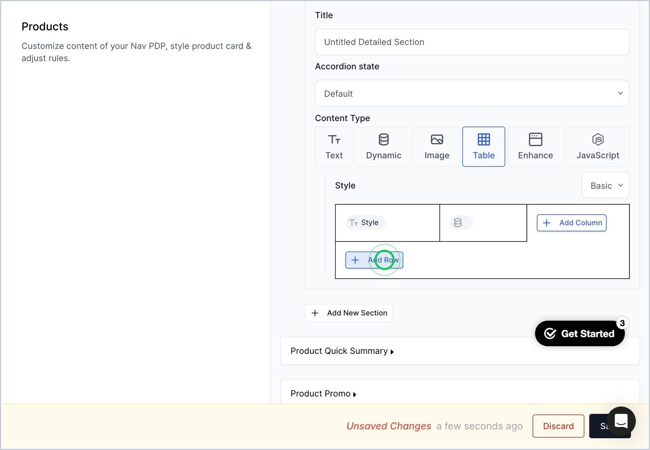Open the Basic style dropdown

[x=605, y=185]
